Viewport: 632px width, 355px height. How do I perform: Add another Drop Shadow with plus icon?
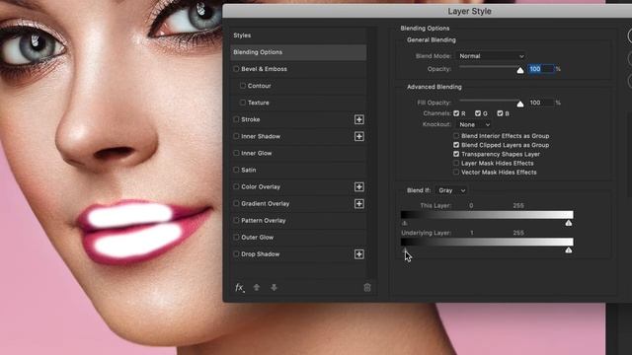point(359,254)
